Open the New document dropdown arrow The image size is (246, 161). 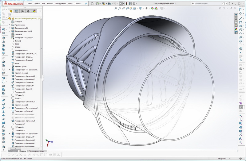(x=95, y=3)
